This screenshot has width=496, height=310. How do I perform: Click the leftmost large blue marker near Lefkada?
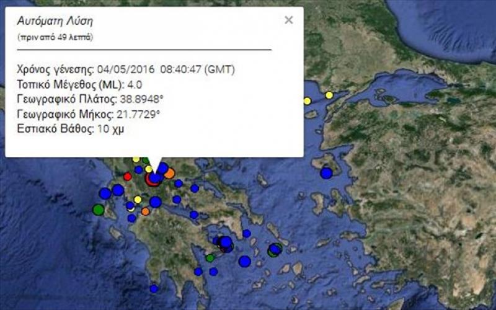105,193
